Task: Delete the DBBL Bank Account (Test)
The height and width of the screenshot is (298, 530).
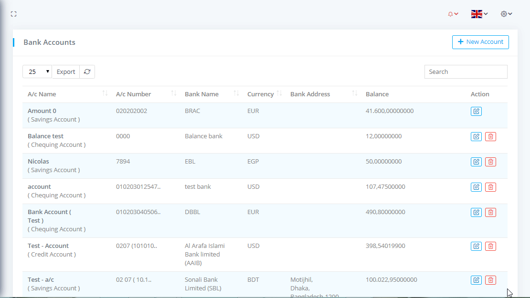Action: pos(490,213)
